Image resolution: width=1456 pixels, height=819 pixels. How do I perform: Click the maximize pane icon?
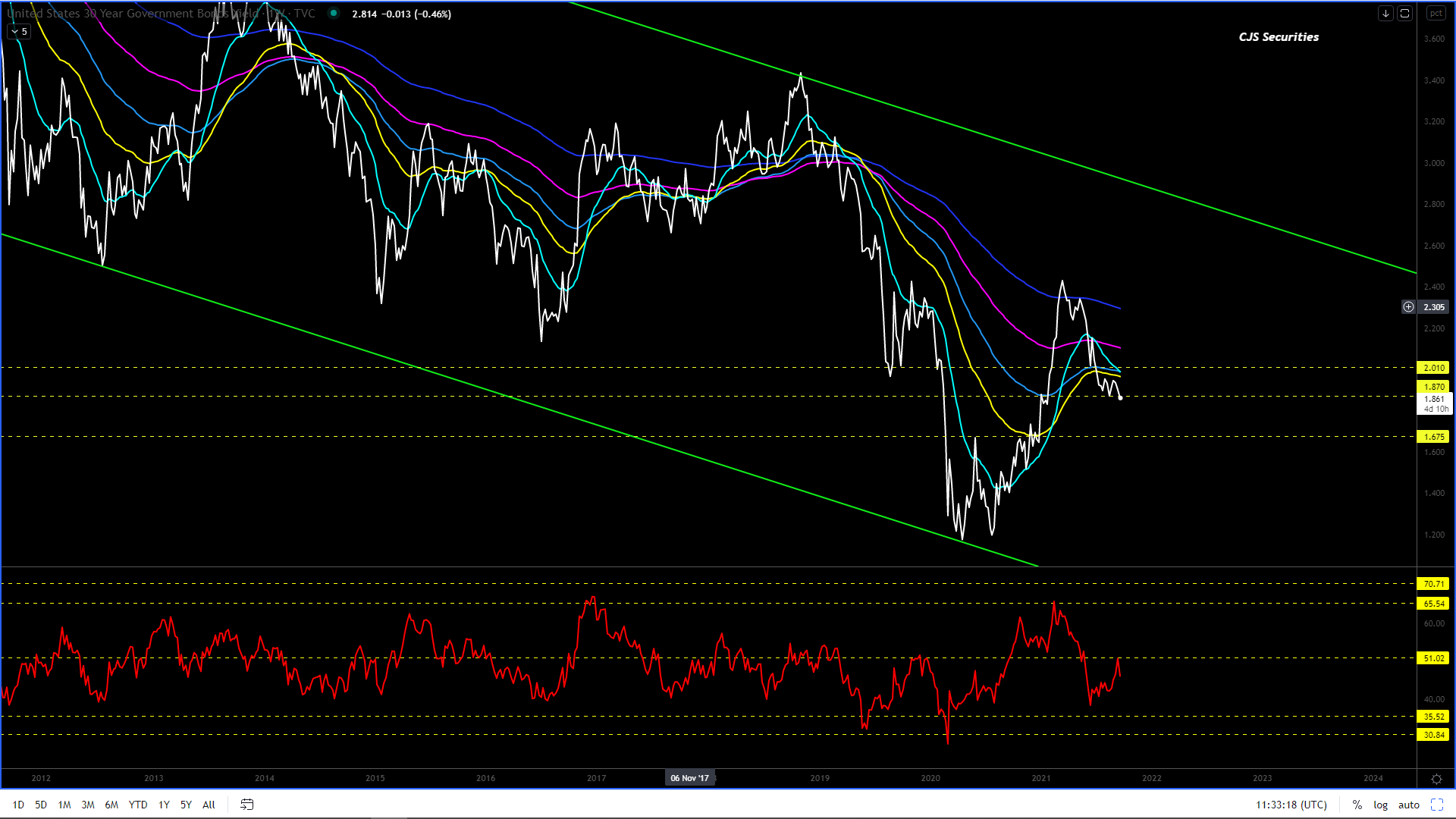tap(1404, 14)
